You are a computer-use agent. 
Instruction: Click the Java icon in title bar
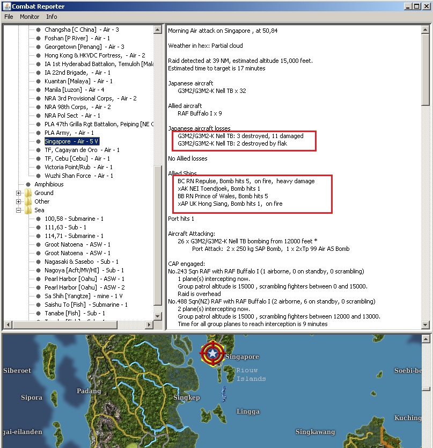(6, 6)
